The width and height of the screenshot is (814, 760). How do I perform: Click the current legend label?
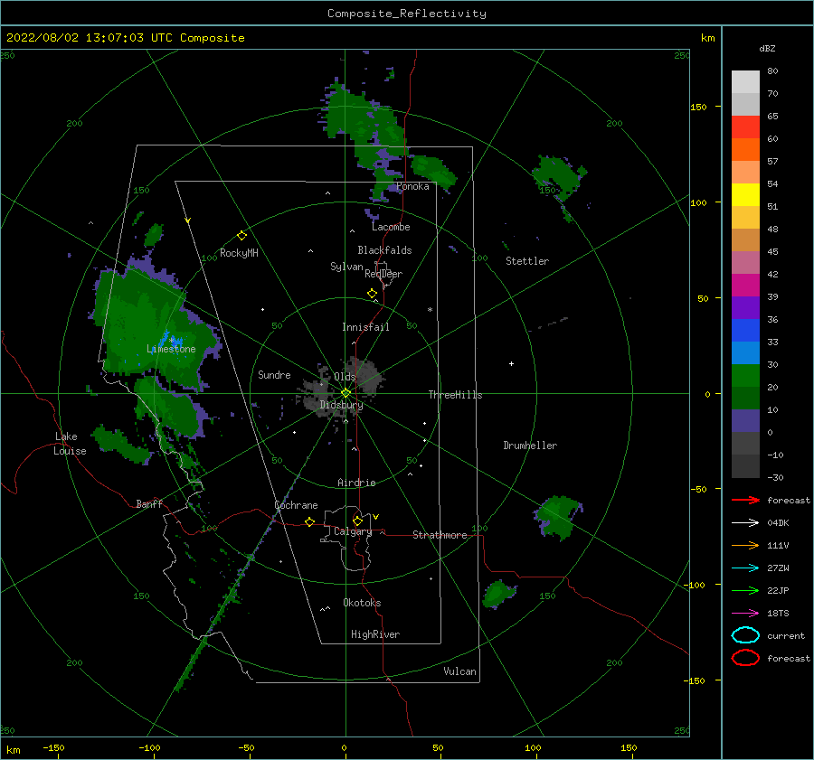pos(786,635)
